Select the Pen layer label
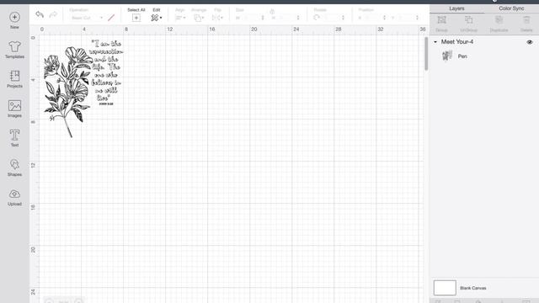This screenshot has height=303, width=539. coord(462,56)
